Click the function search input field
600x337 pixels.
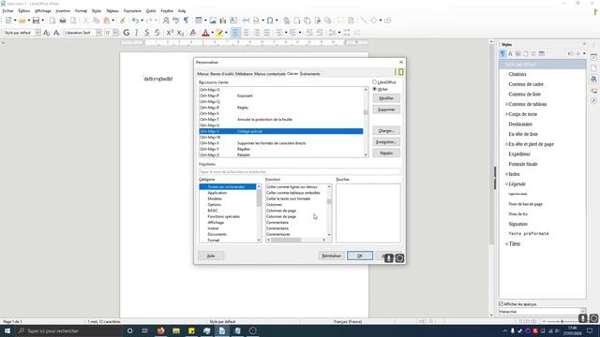tap(300, 172)
